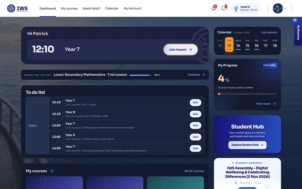This screenshot has width=302, height=189.
Task: Select Friday 16 in calendar
Action: click(257, 44)
